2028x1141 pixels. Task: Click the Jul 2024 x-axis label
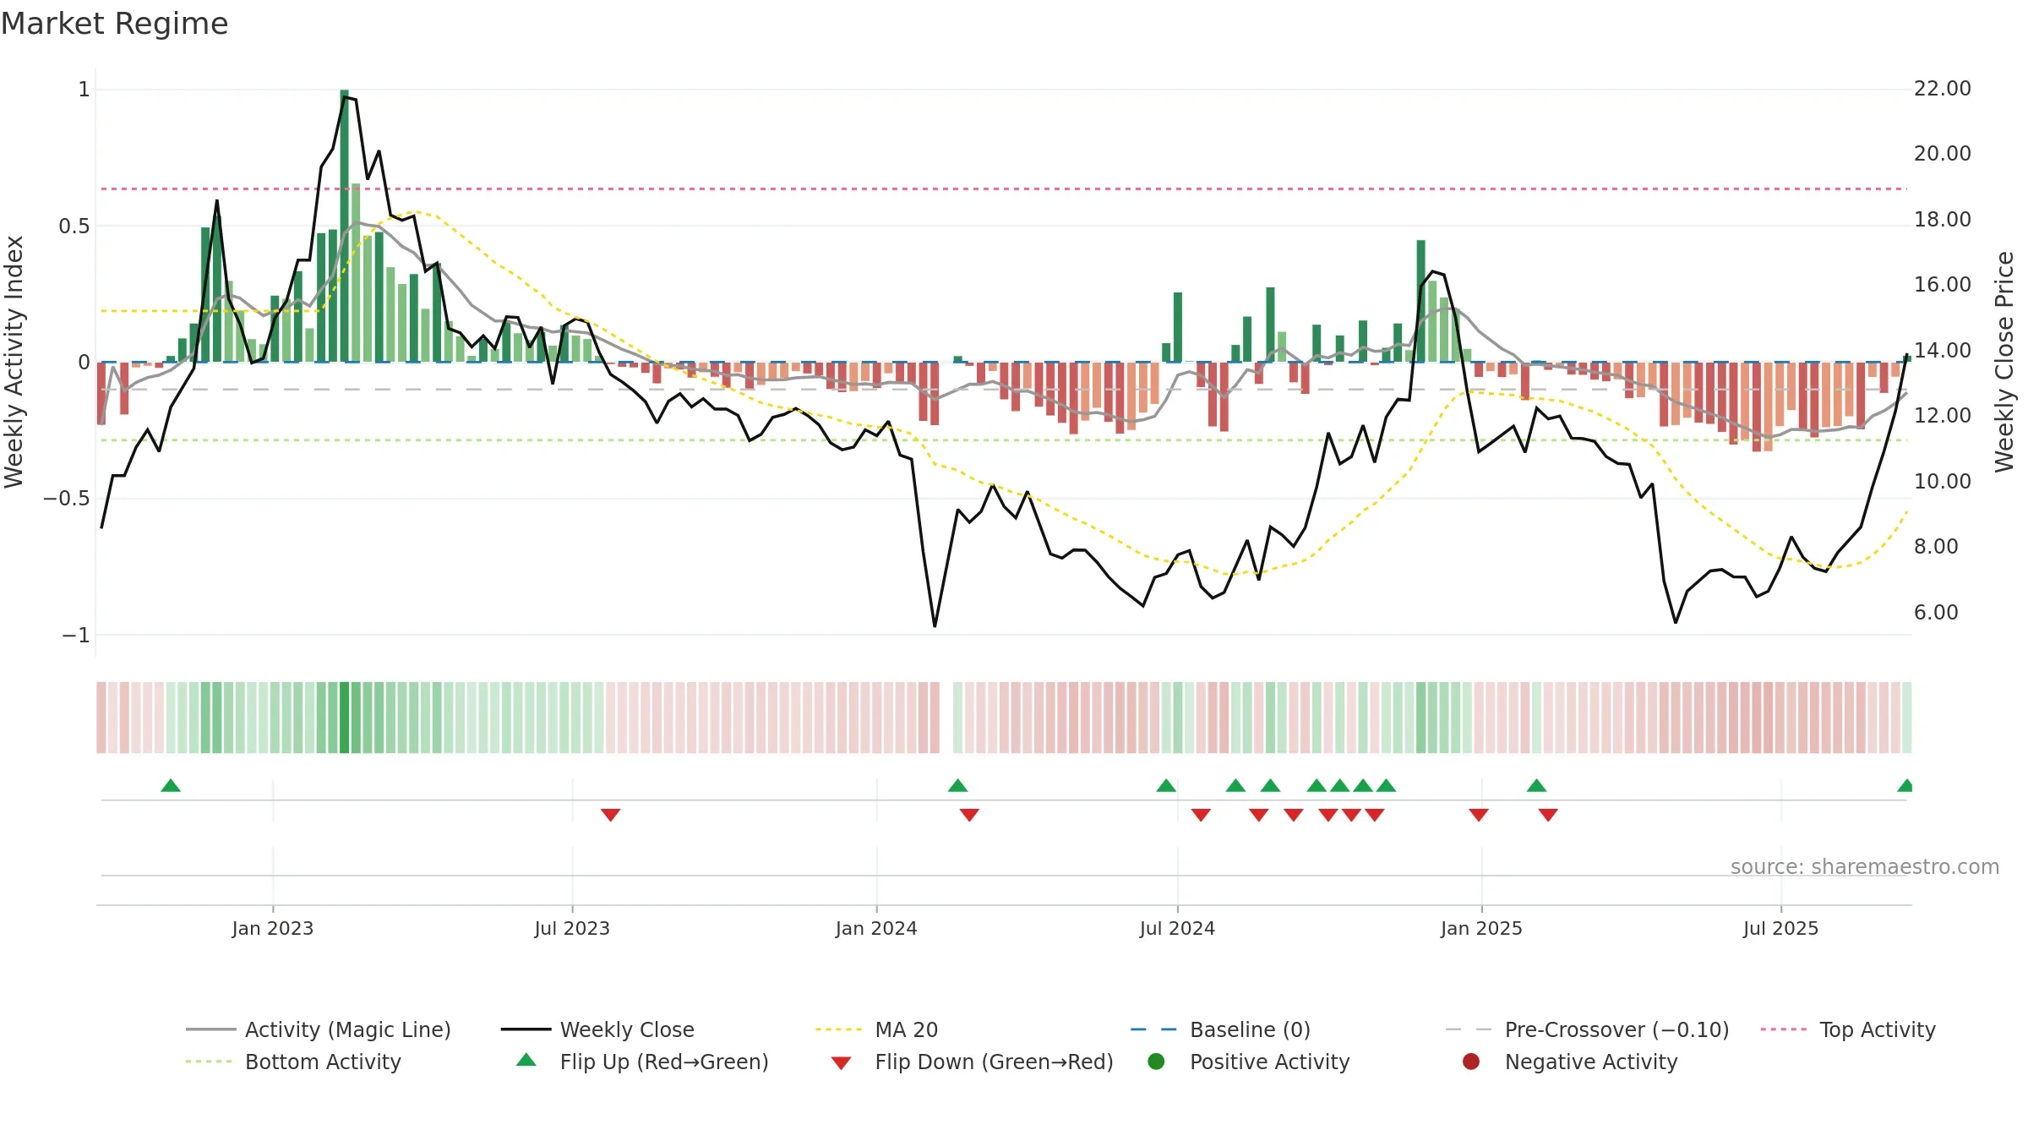coord(1177,928)
